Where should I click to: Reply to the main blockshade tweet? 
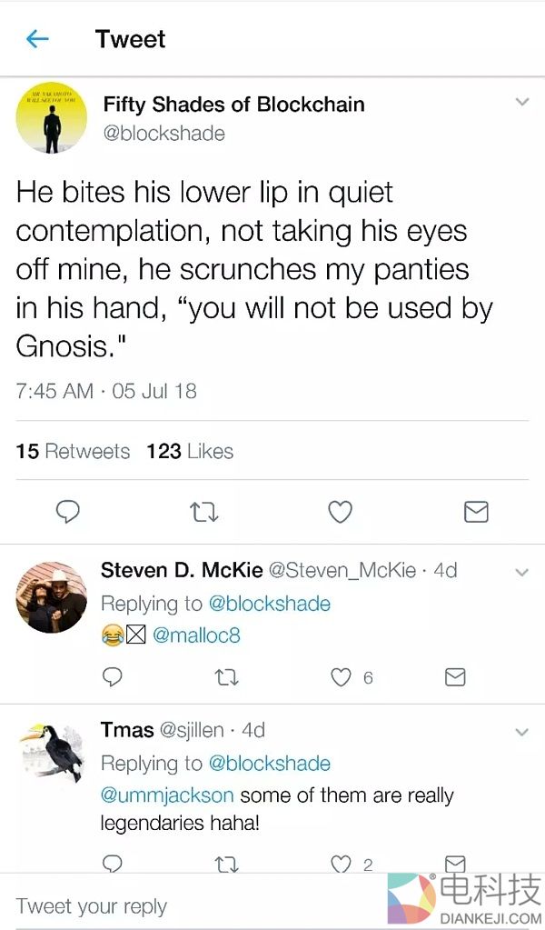[68, 513]
